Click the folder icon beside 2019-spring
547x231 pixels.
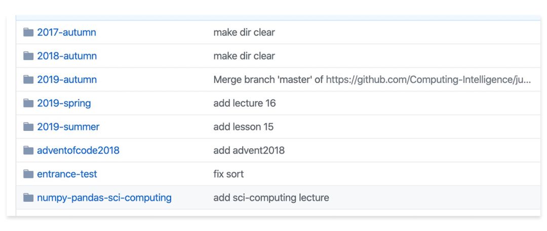(28, 103)
